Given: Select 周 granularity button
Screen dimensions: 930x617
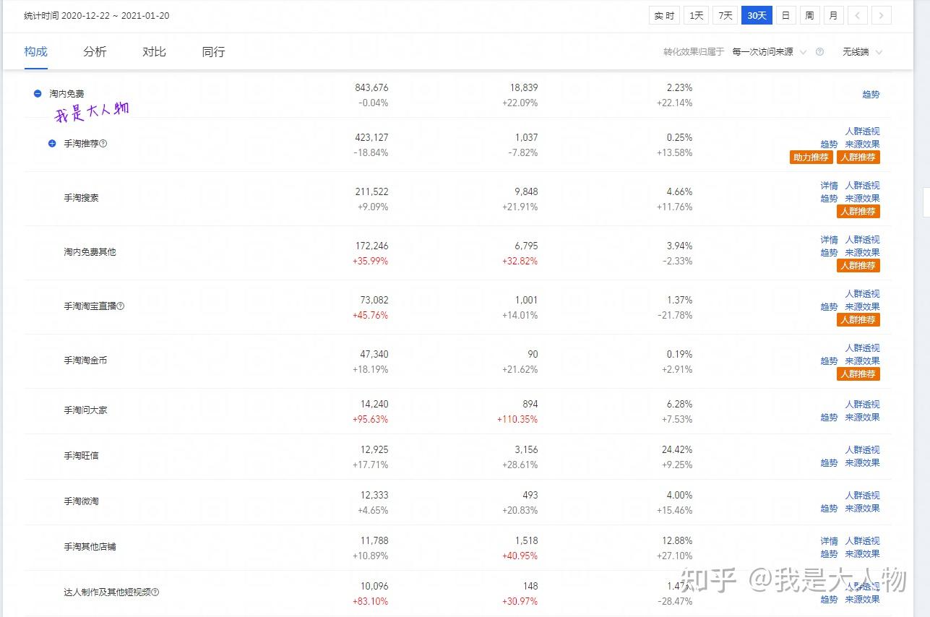Looking at the screenshot, I should tap(809, 15).
